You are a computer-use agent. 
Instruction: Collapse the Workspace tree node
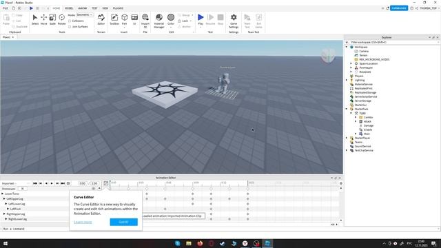(x=347, y=47)
